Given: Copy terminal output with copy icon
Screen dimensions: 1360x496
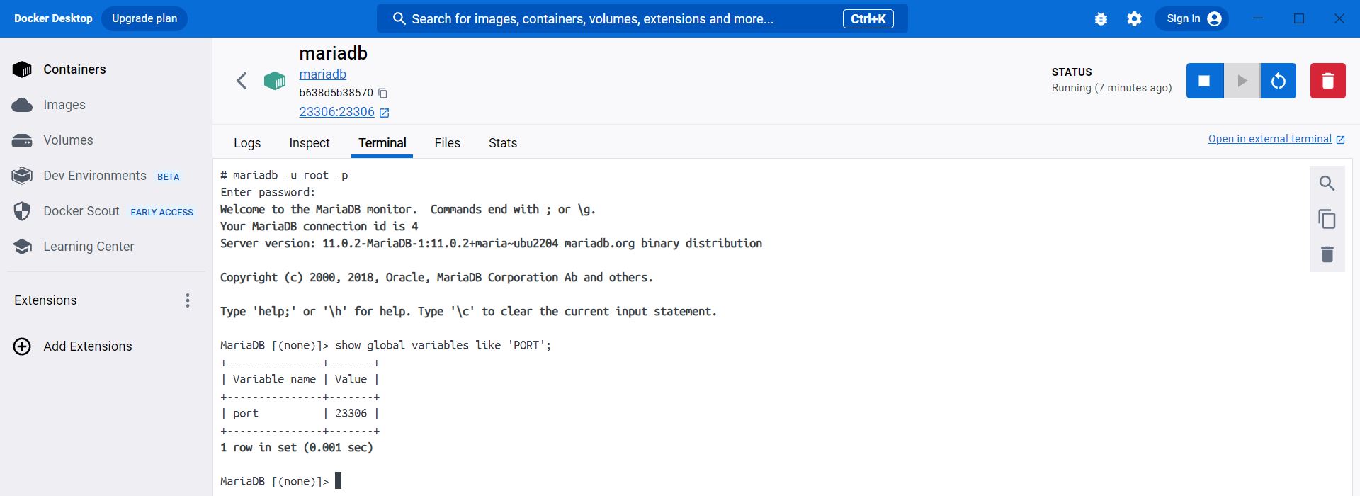Looking at the screenshot, I should (1327, 219).
